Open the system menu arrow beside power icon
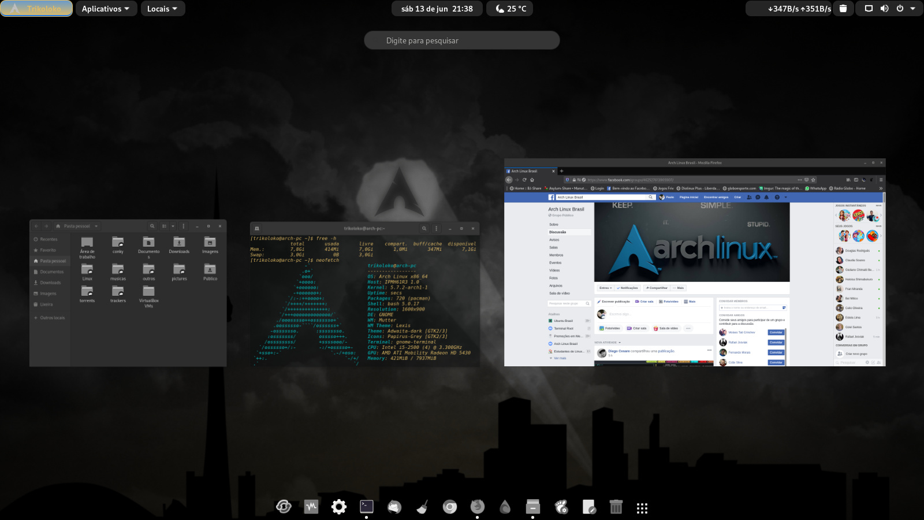The width and height of the screenshot is (924, 520). click(x=912, y=9)
